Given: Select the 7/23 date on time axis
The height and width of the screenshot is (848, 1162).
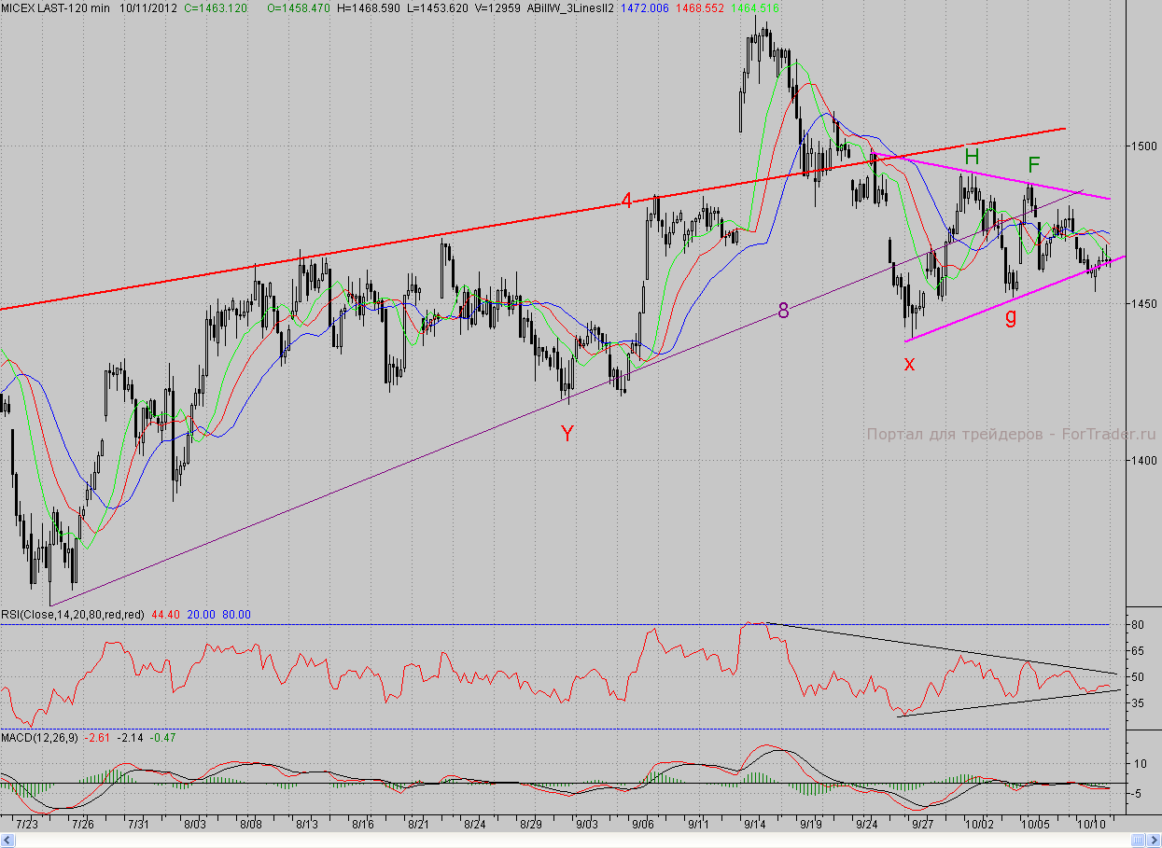Looking at the screenshot, I should pos(27,825).
